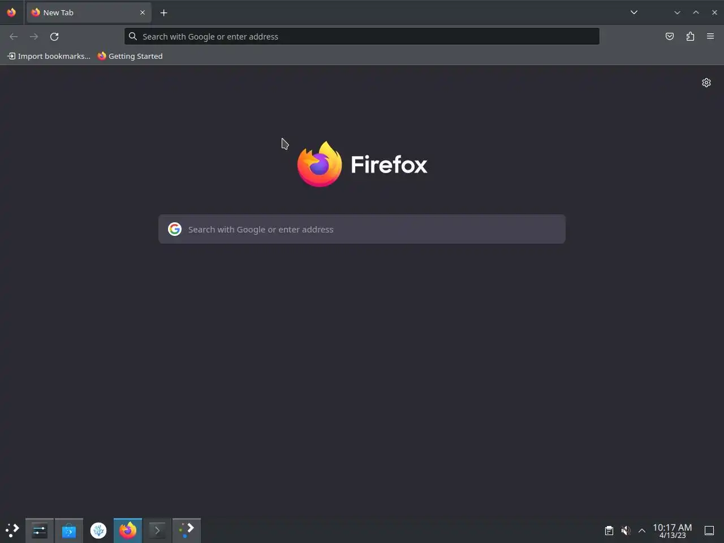This screenshot has width=724, height=543.
Task: Toggle the muted volume tray icon
Action: 626,531
